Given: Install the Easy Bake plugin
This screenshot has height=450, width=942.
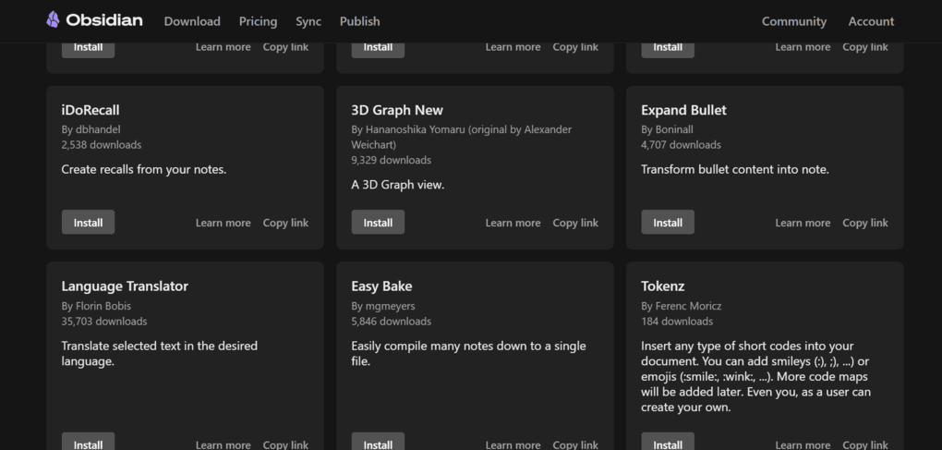Looking at the screenshot, I should coord(378,441).
